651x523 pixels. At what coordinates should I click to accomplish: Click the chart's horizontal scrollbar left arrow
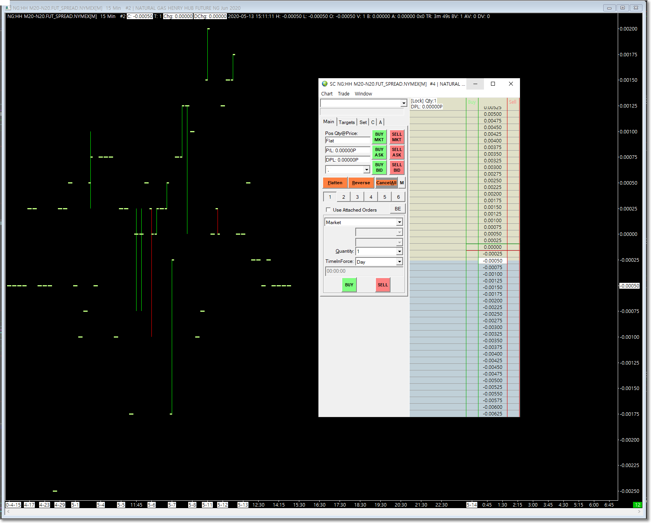tap(9, 512)
